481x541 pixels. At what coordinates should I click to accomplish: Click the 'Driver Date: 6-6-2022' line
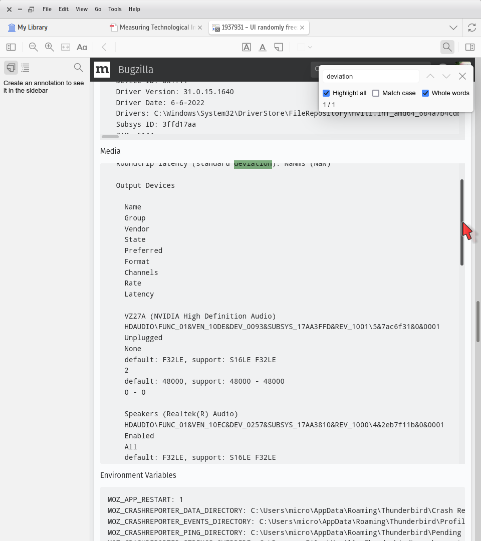[x=160, y=103]
